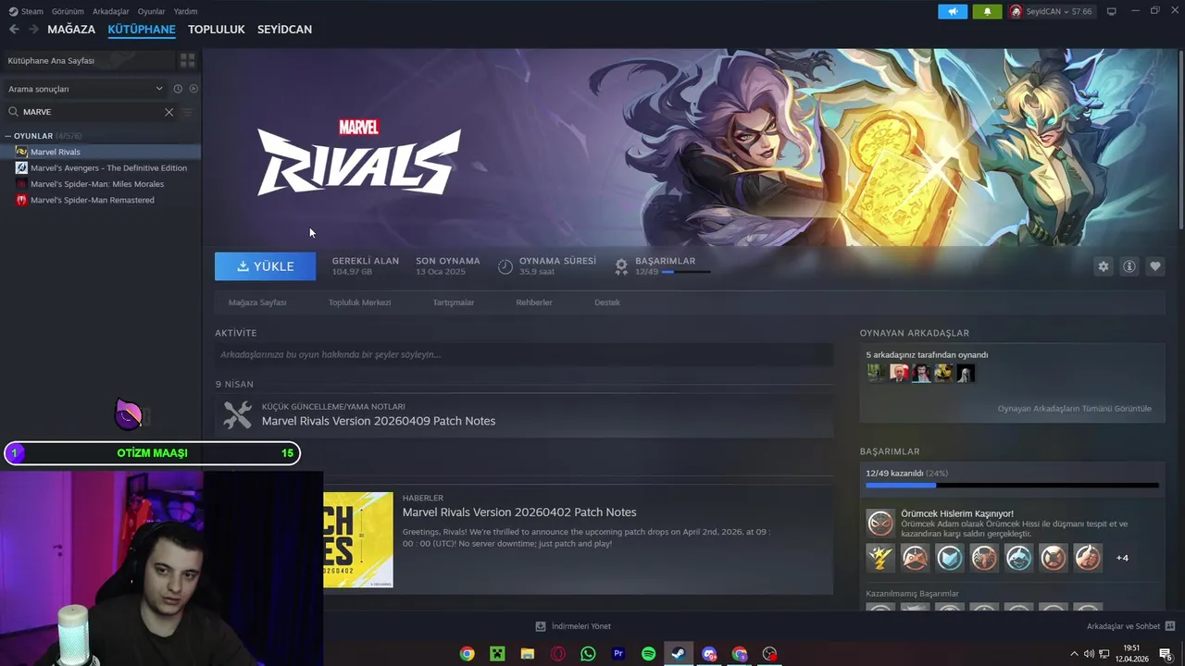Open File Explorer from the taskbar

[528, 654]
